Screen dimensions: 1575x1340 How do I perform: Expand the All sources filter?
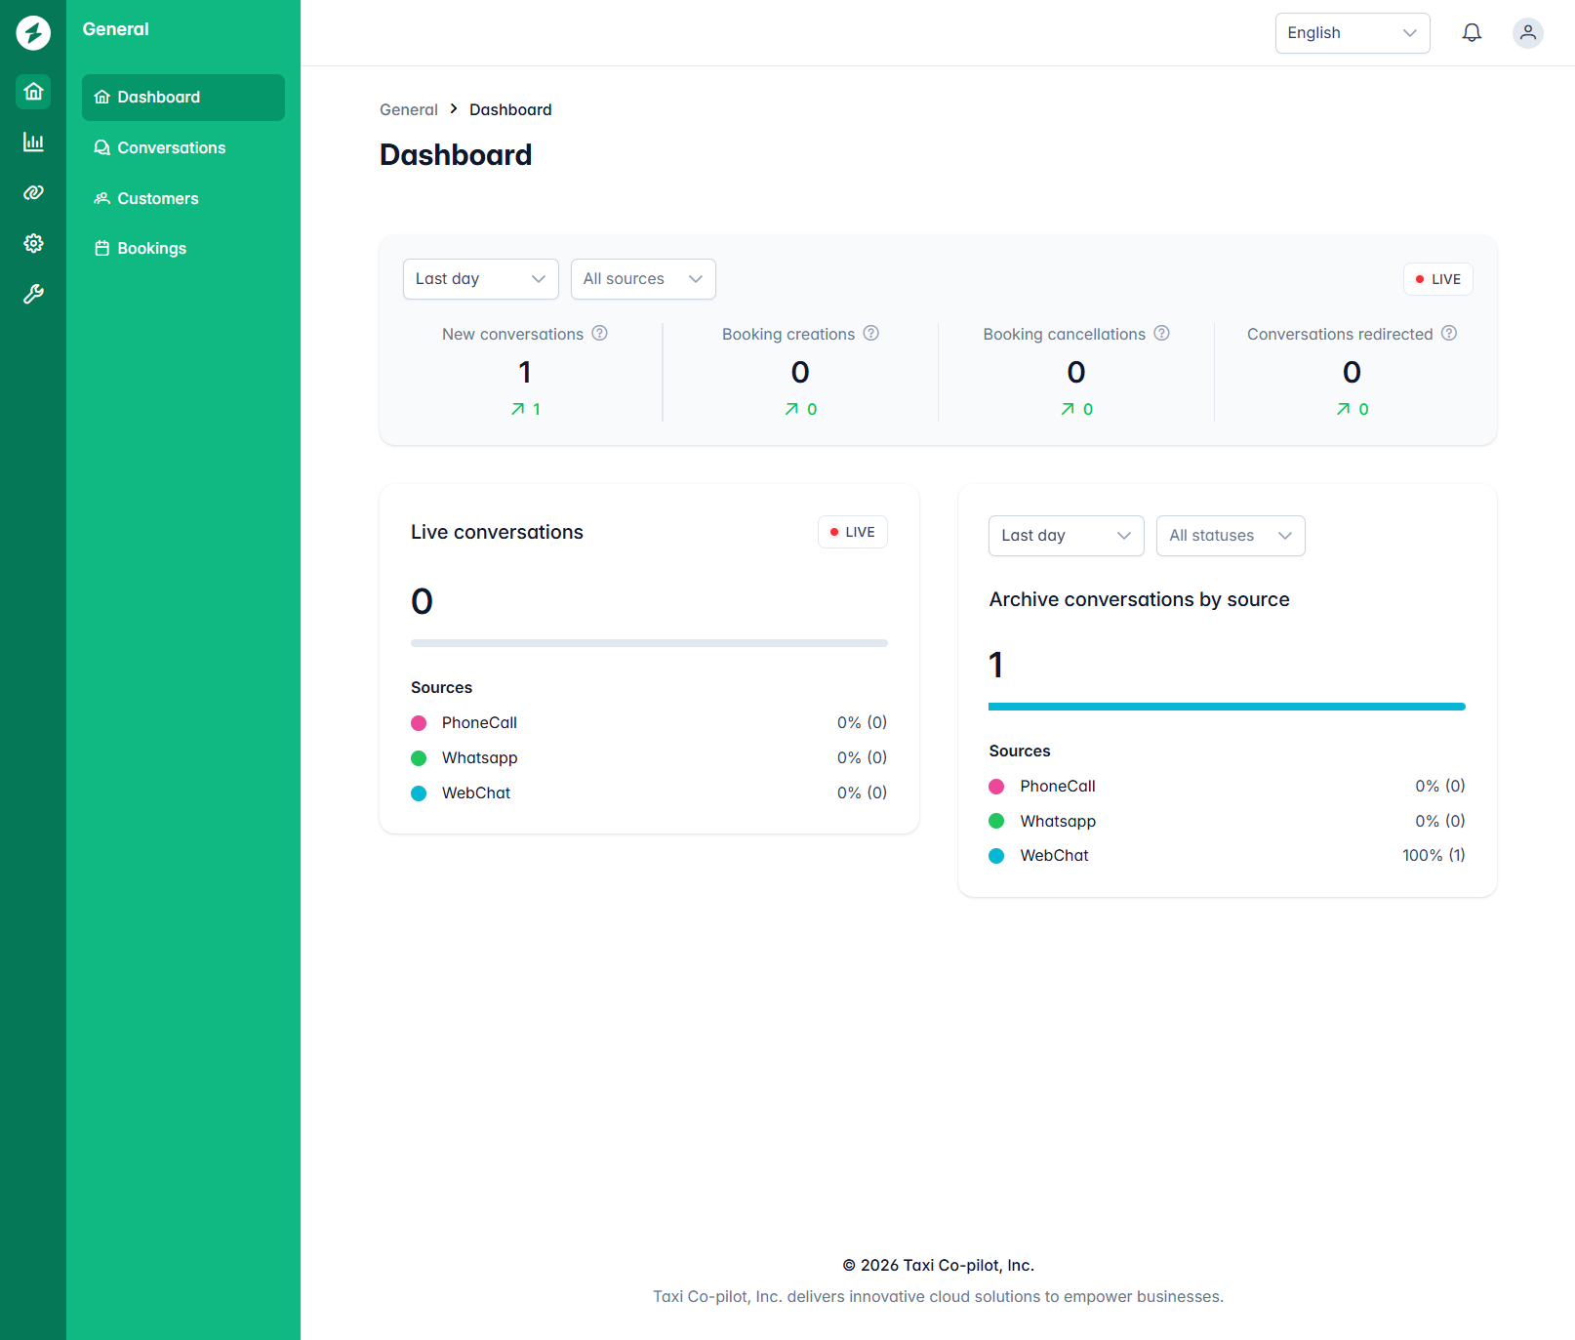(642, 278)
